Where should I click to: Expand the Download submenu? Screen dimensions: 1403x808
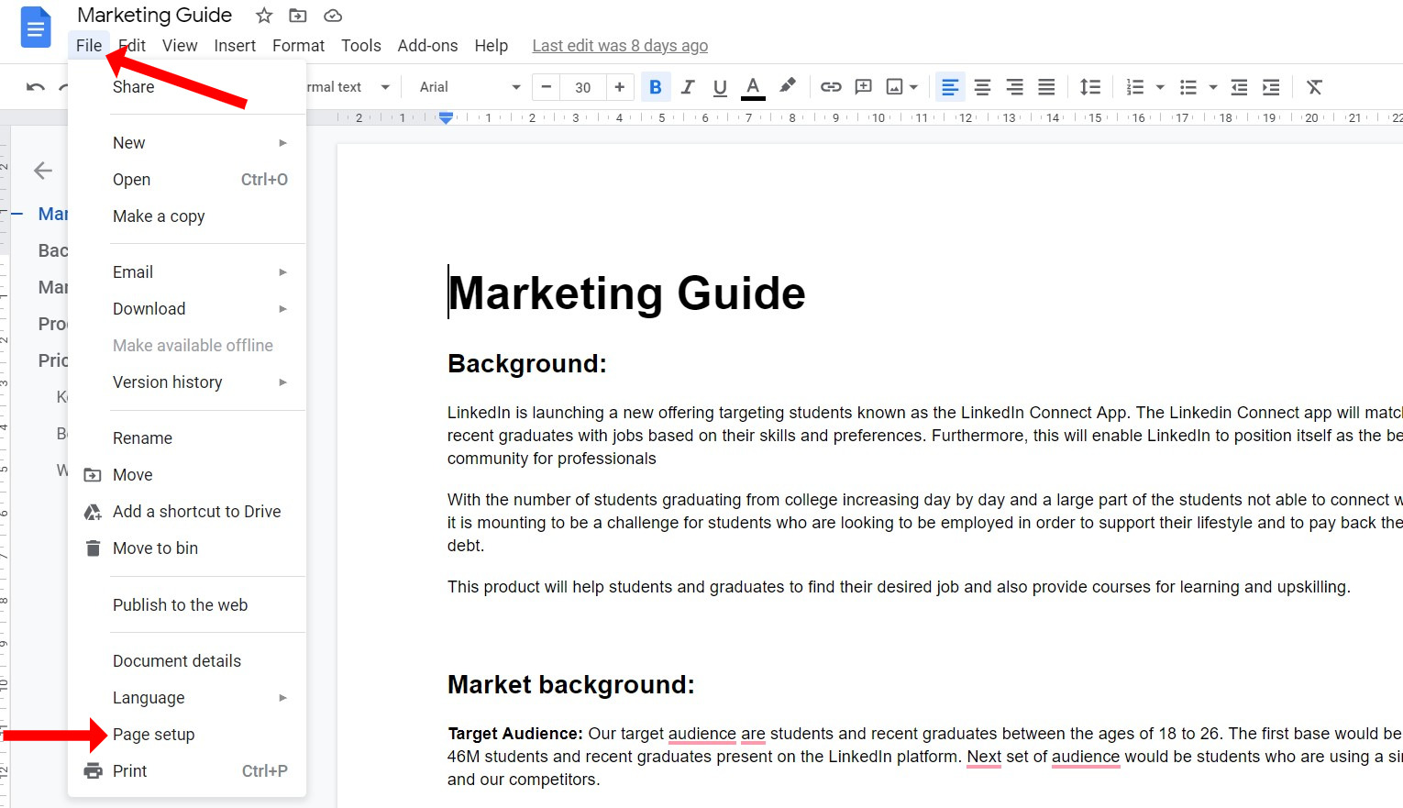200,309
